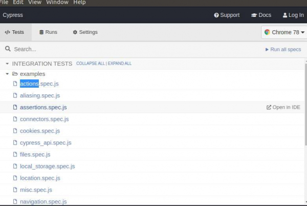Open connectors.spec.js

click(x=44, y=119)
